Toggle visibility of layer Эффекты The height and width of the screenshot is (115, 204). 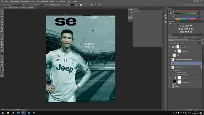point(174,71)
